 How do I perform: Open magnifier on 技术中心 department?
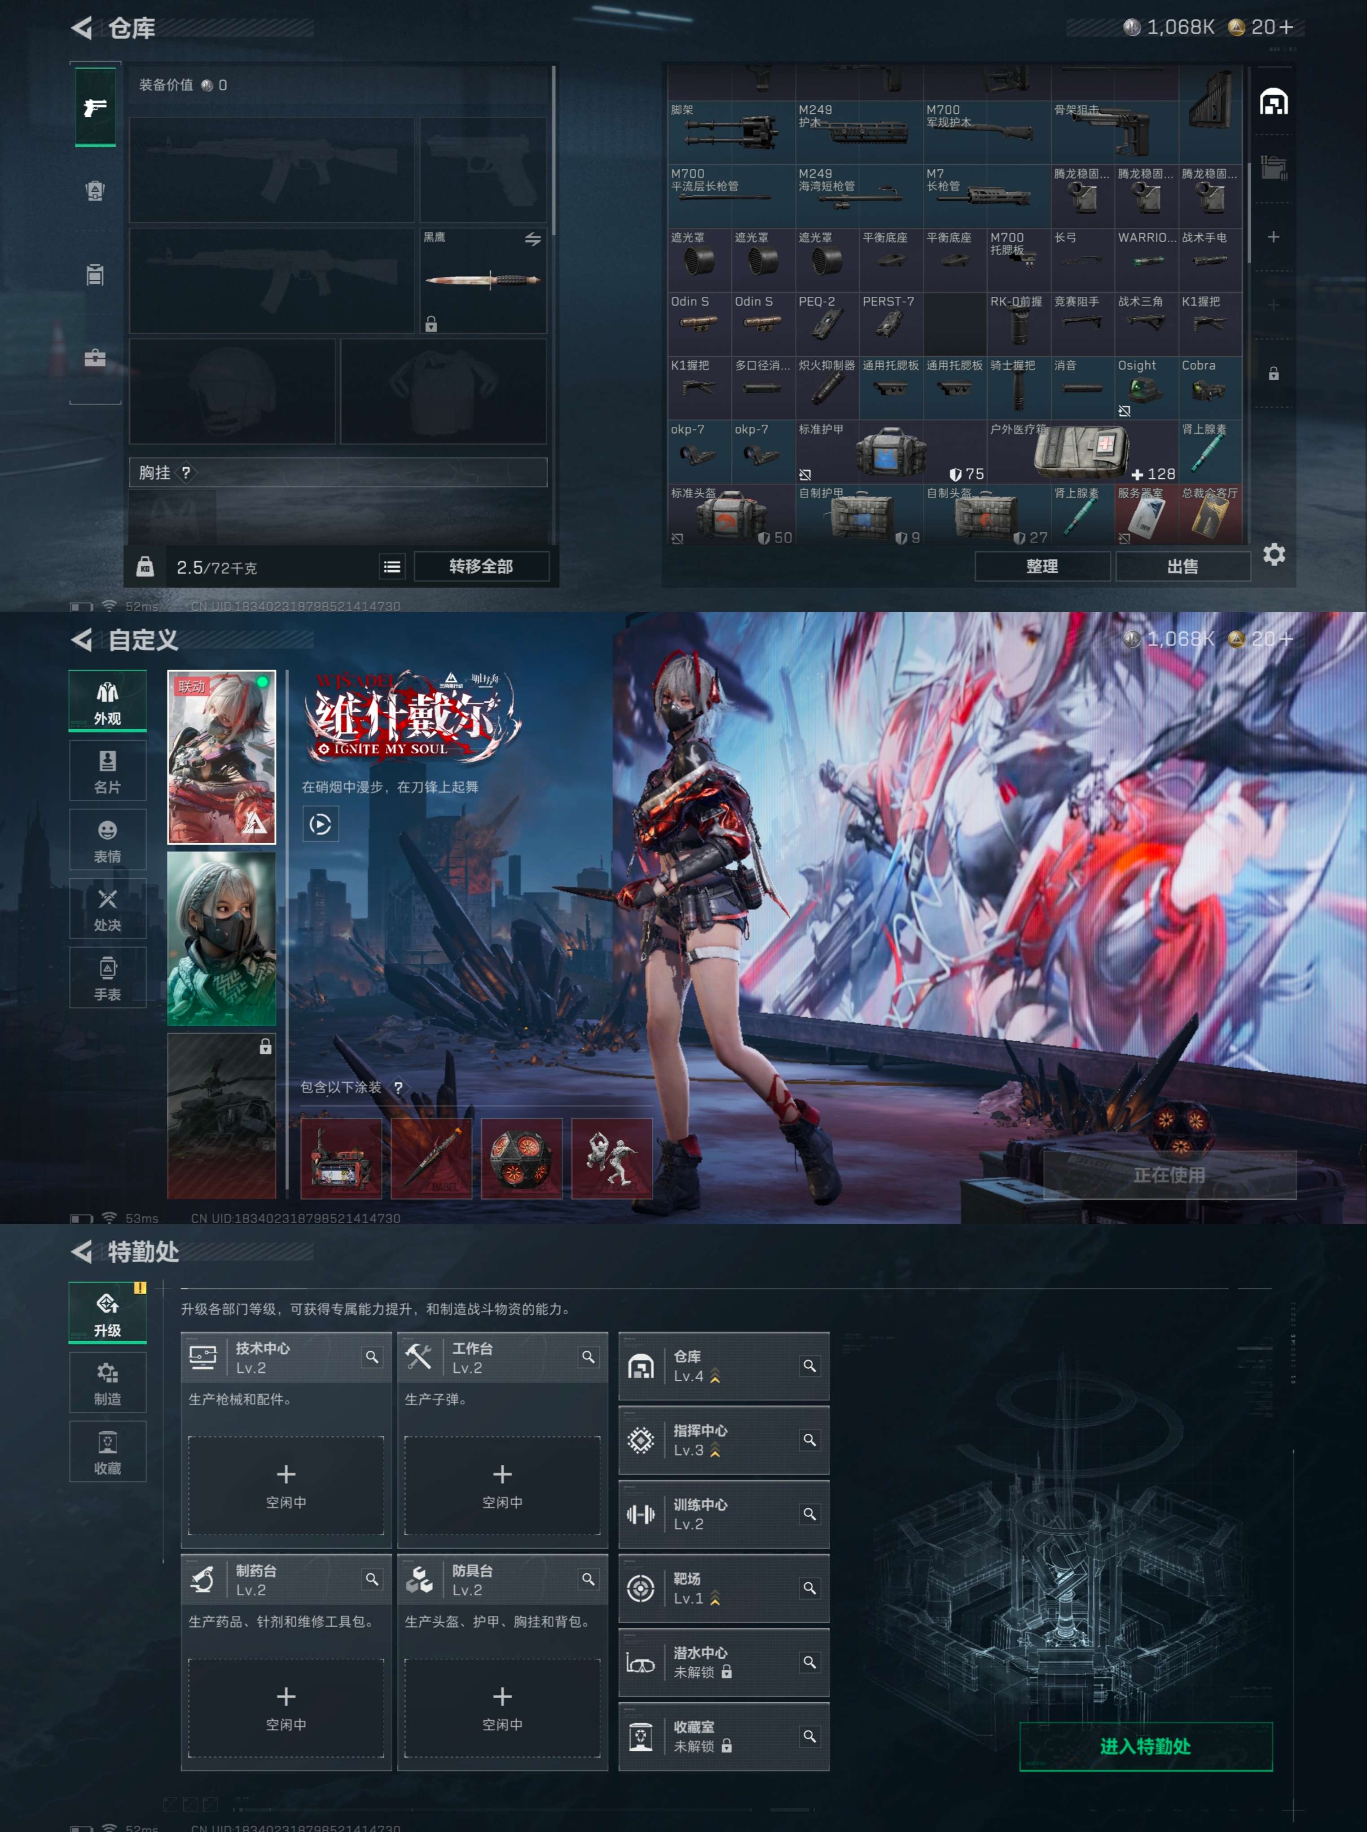point(372,1357)
